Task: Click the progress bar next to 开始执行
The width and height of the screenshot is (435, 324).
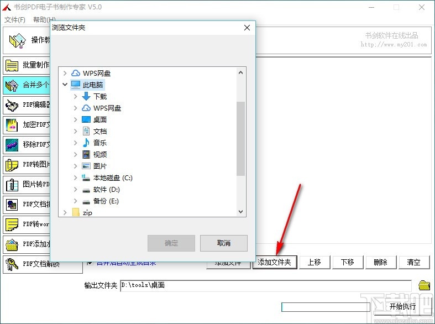Action: (x=326, y=307)
